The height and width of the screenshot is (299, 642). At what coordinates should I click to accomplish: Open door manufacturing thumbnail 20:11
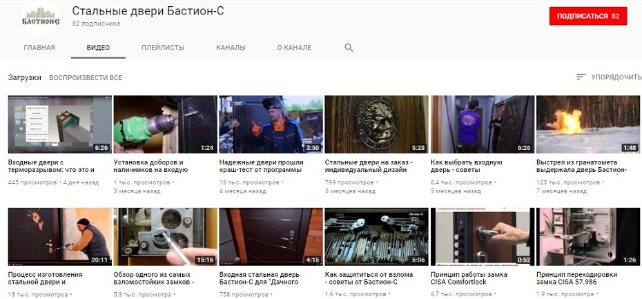(60, 237)
